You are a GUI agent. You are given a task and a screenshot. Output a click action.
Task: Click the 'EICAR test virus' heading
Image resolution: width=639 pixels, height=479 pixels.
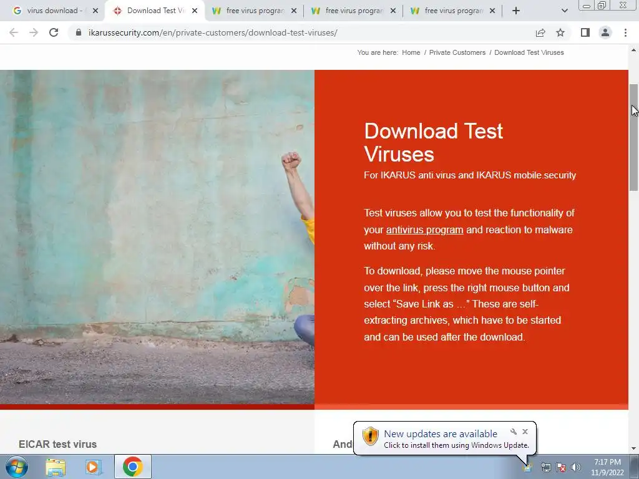(57, 444)
